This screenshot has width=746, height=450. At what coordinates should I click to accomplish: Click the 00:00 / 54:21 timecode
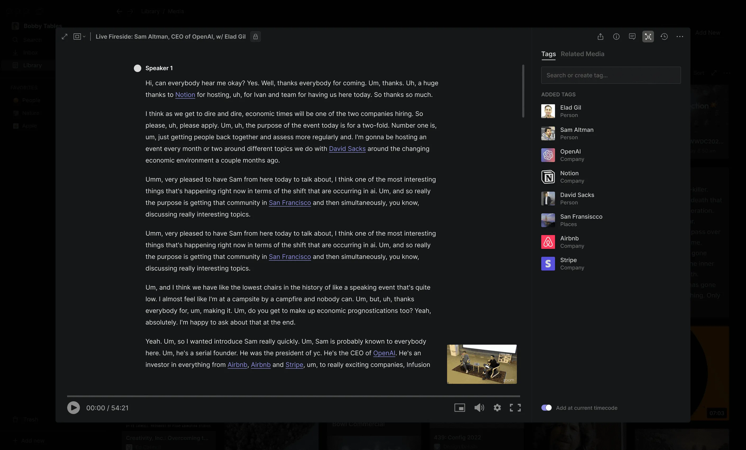(x=107, y=408)
